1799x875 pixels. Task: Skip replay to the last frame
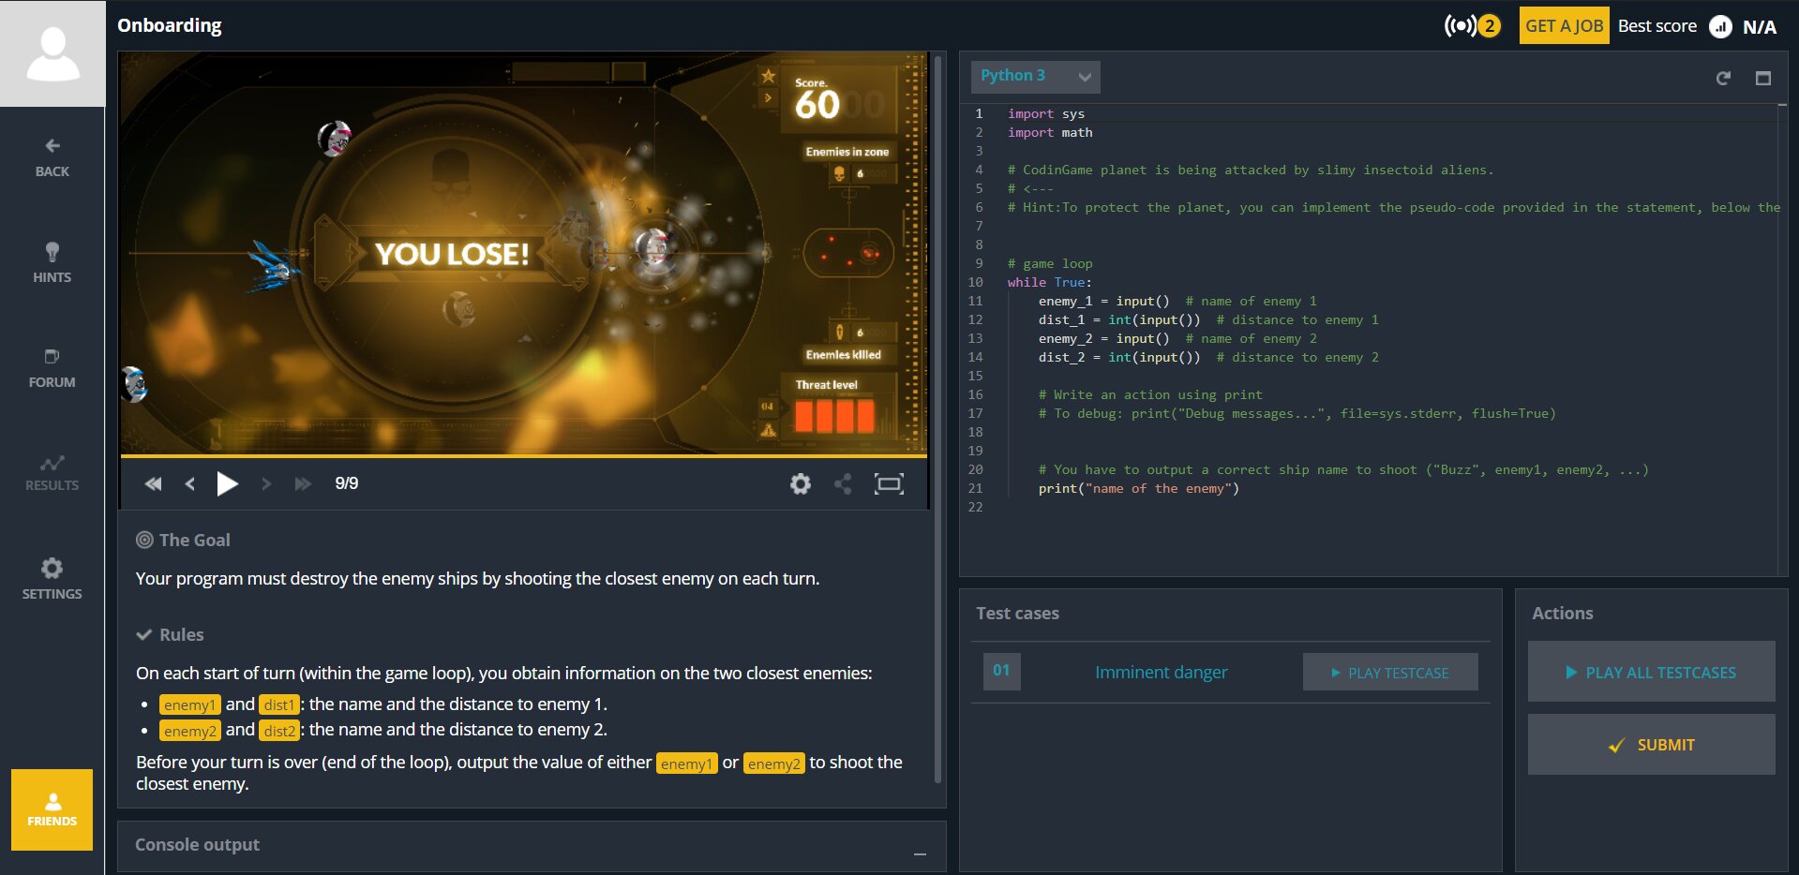[303, 483]
